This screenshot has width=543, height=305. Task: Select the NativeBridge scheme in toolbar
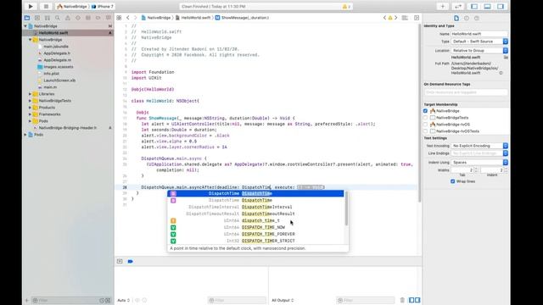pyautogui.click(x=72, y=7)
